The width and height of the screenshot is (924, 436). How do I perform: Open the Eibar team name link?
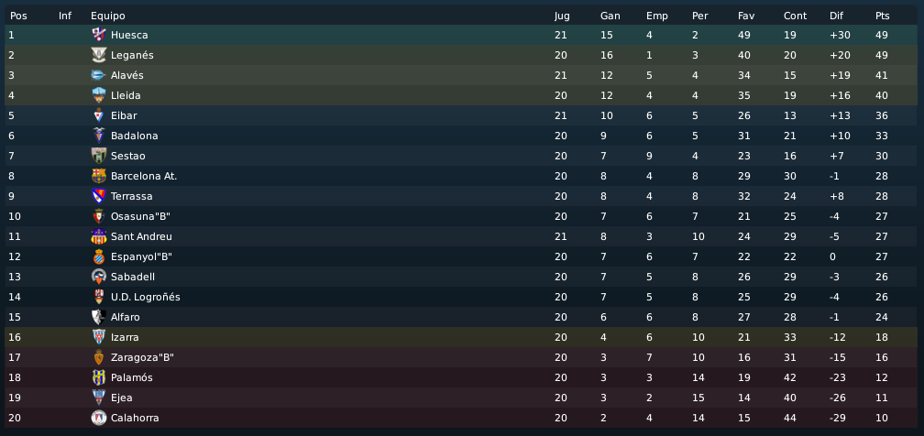(124, 115)
